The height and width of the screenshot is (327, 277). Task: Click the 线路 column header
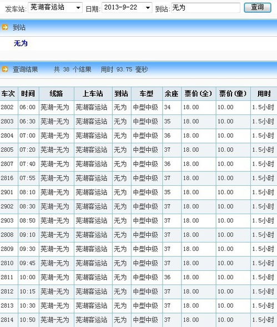tap(56, 93)
